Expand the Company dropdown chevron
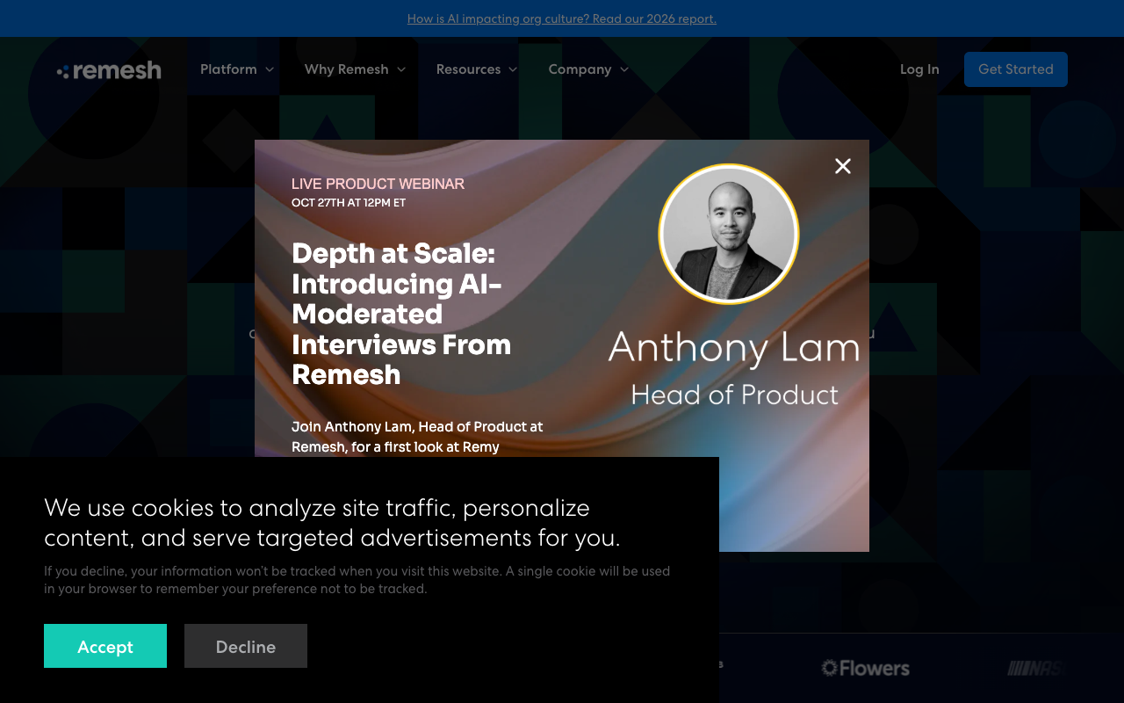The width and height of the screenshot is (1124, 703). [624, 69]
